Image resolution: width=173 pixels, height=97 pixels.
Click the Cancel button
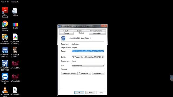(x=90, y=93)
